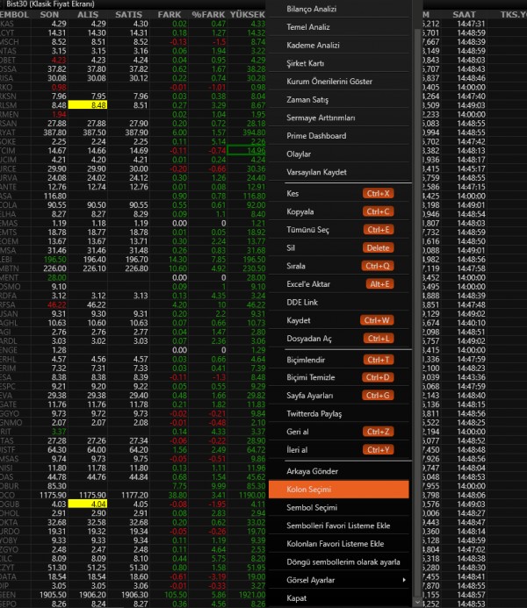Select Varsayılan Kaydet option

(338, 172)
